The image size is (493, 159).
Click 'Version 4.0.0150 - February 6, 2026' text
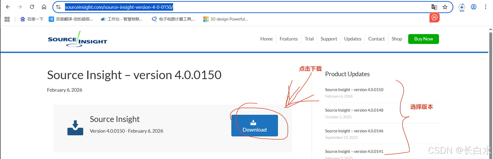pyautogui.click(x=126, y=131)
